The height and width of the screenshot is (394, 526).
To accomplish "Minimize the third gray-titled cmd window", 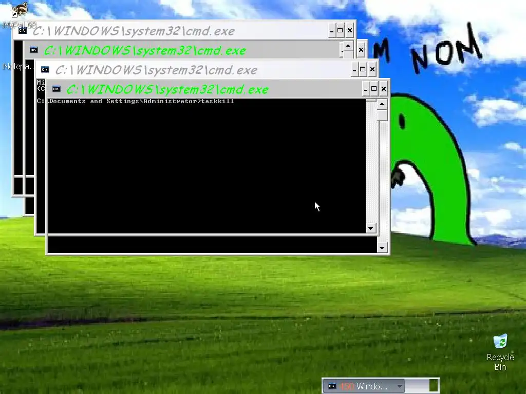I will [x=354, y=70].
